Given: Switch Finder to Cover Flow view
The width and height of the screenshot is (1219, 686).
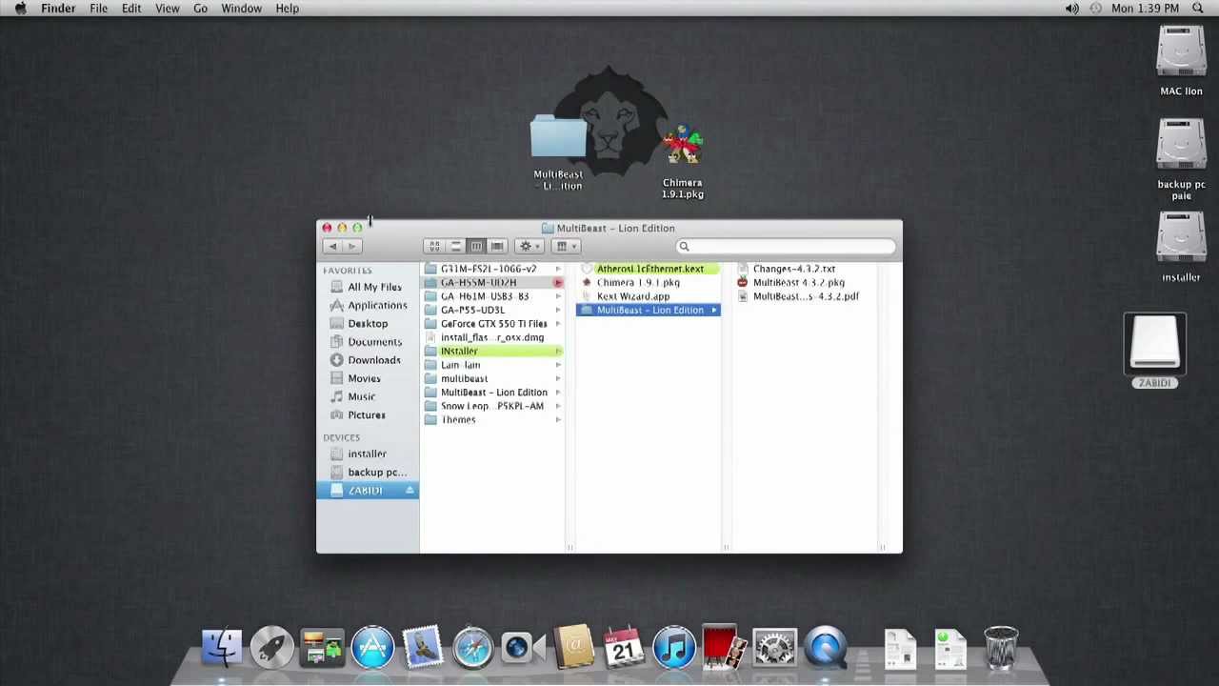Looking at the screenshot, I should coord(497,246).
